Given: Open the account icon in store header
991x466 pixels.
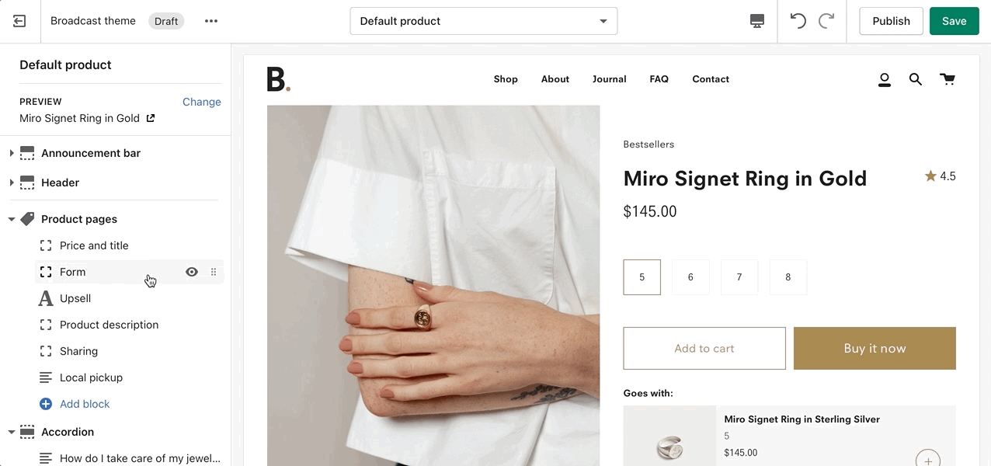Looking at the screenshot, I should 884,79.
